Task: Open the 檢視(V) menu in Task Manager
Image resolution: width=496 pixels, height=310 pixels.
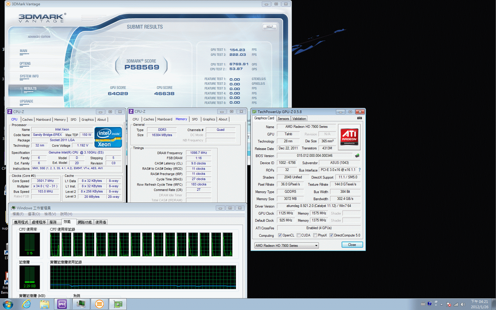Action: [50, 214]
